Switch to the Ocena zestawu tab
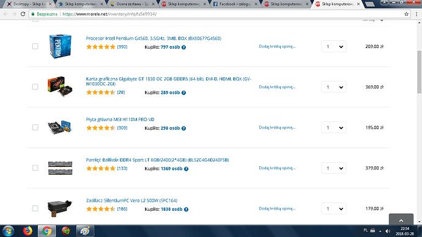The height and width of the screenshot is (237, 422). point(132,4)
